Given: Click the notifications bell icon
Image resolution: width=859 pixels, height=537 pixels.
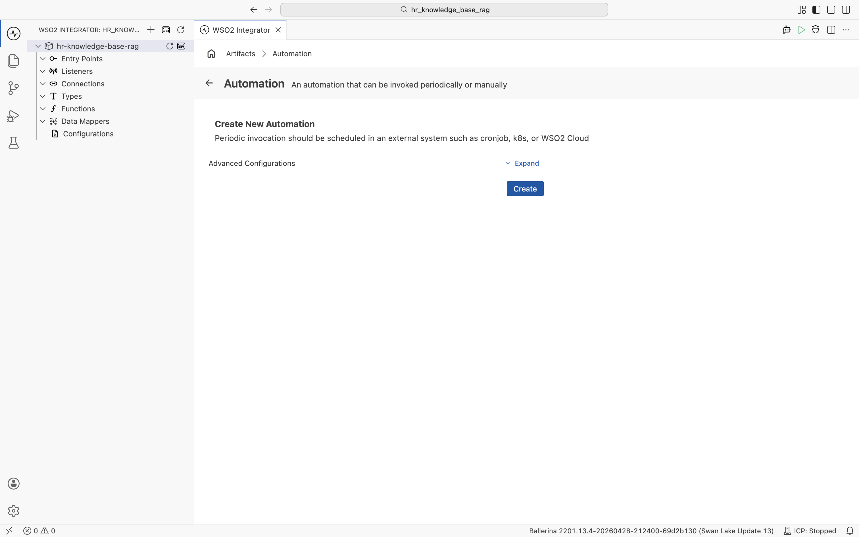Looking at the screenshot, I should point(850,531).
